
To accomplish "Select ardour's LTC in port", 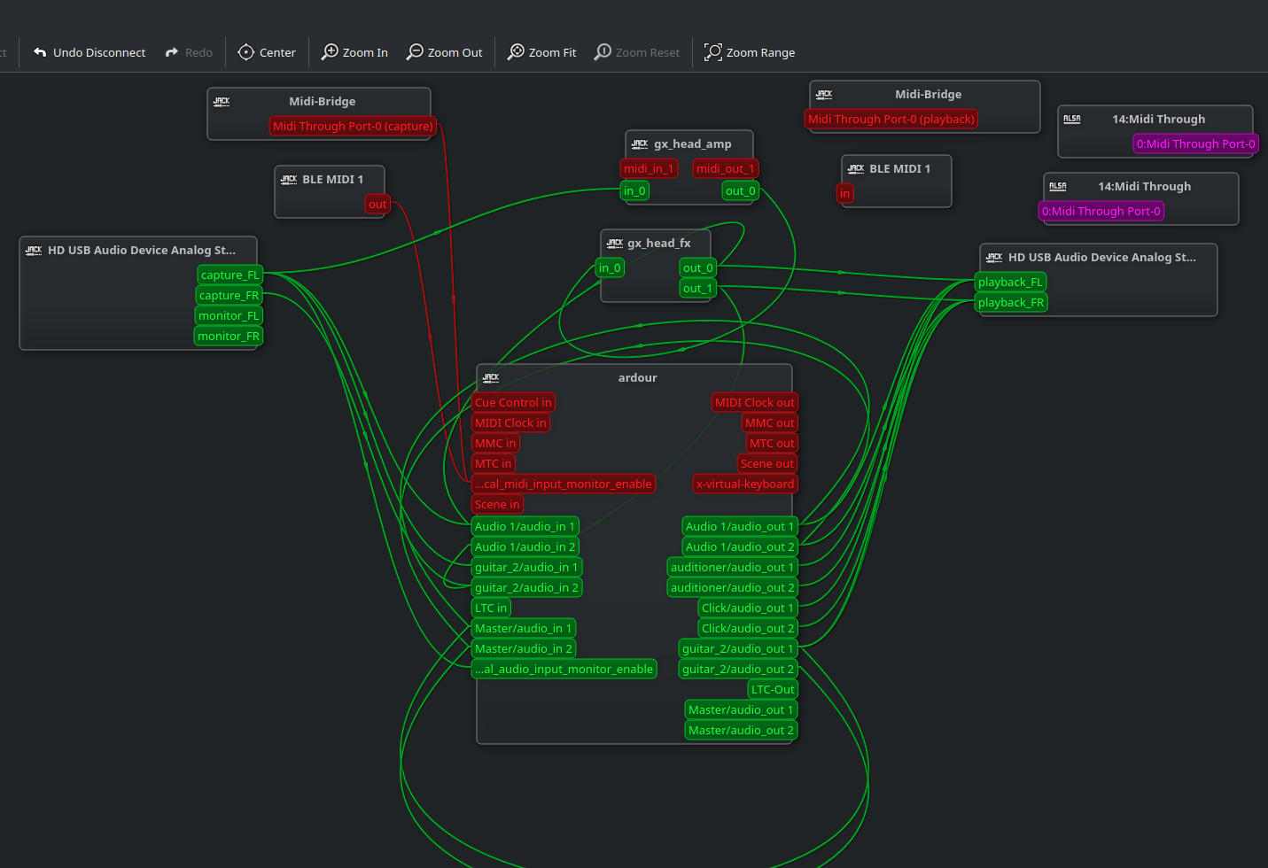I will [491, 608].
